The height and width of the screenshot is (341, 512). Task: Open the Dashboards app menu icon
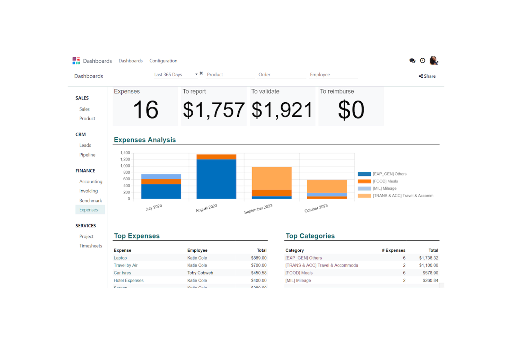(76, 61)
